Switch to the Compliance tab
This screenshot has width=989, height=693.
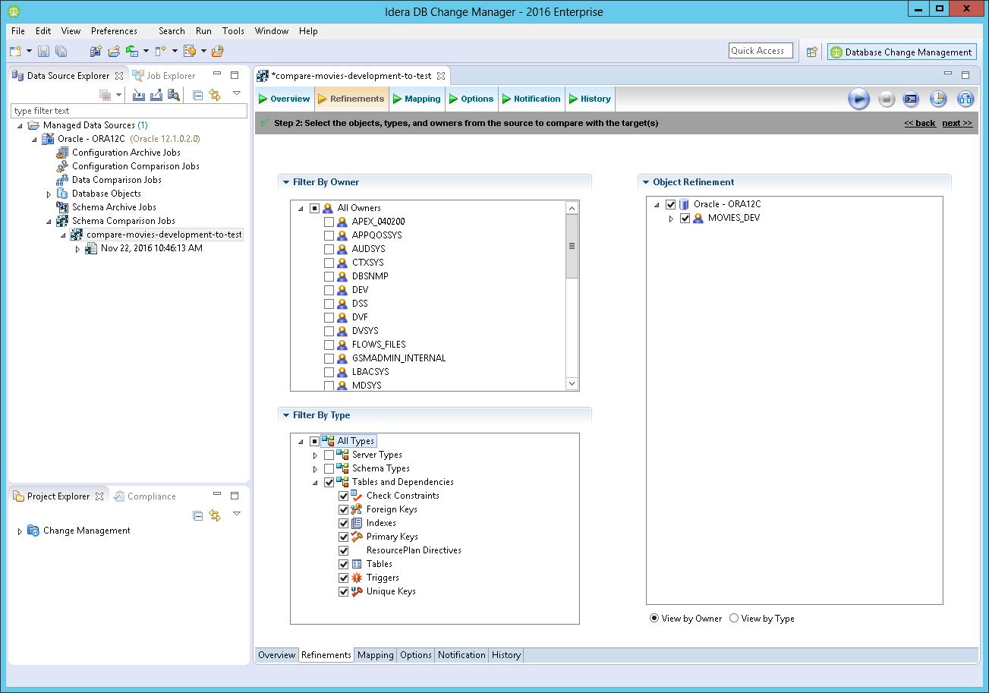pyautogui.click(x=145, y=496)
